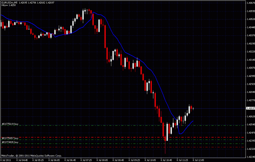Click the 8 Jul 06:05 time label
This screenshot has width=255, height=162.
[54, 160]
